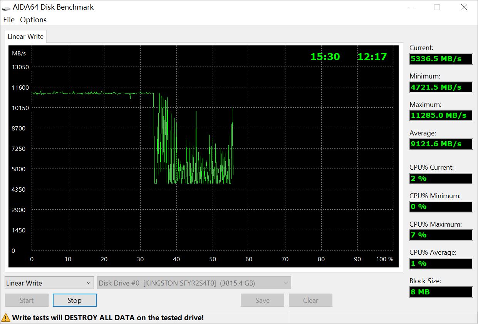478x324 pixels.
Task: Maximize the Disk Benchmark window
Action: (437, 7)
